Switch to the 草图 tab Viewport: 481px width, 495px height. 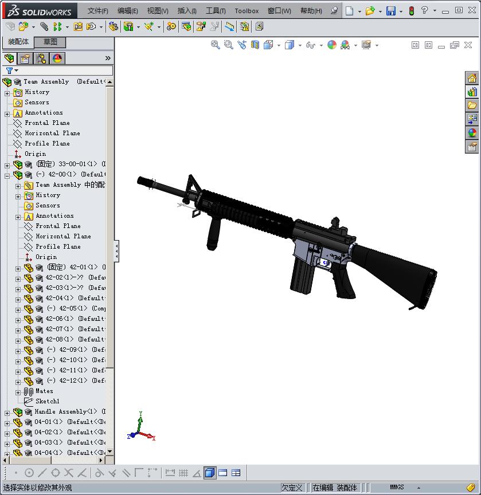pos(50,42)
